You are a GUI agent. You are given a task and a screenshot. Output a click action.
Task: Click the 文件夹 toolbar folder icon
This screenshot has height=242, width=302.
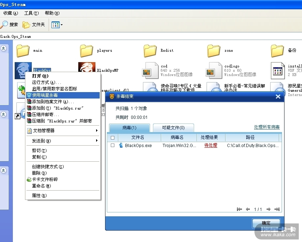click(x=26, y=25)
